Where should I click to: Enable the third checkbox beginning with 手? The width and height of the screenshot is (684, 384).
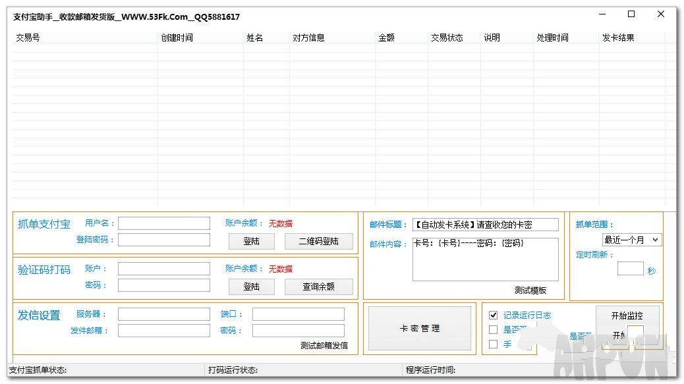(x=494, y=344)
